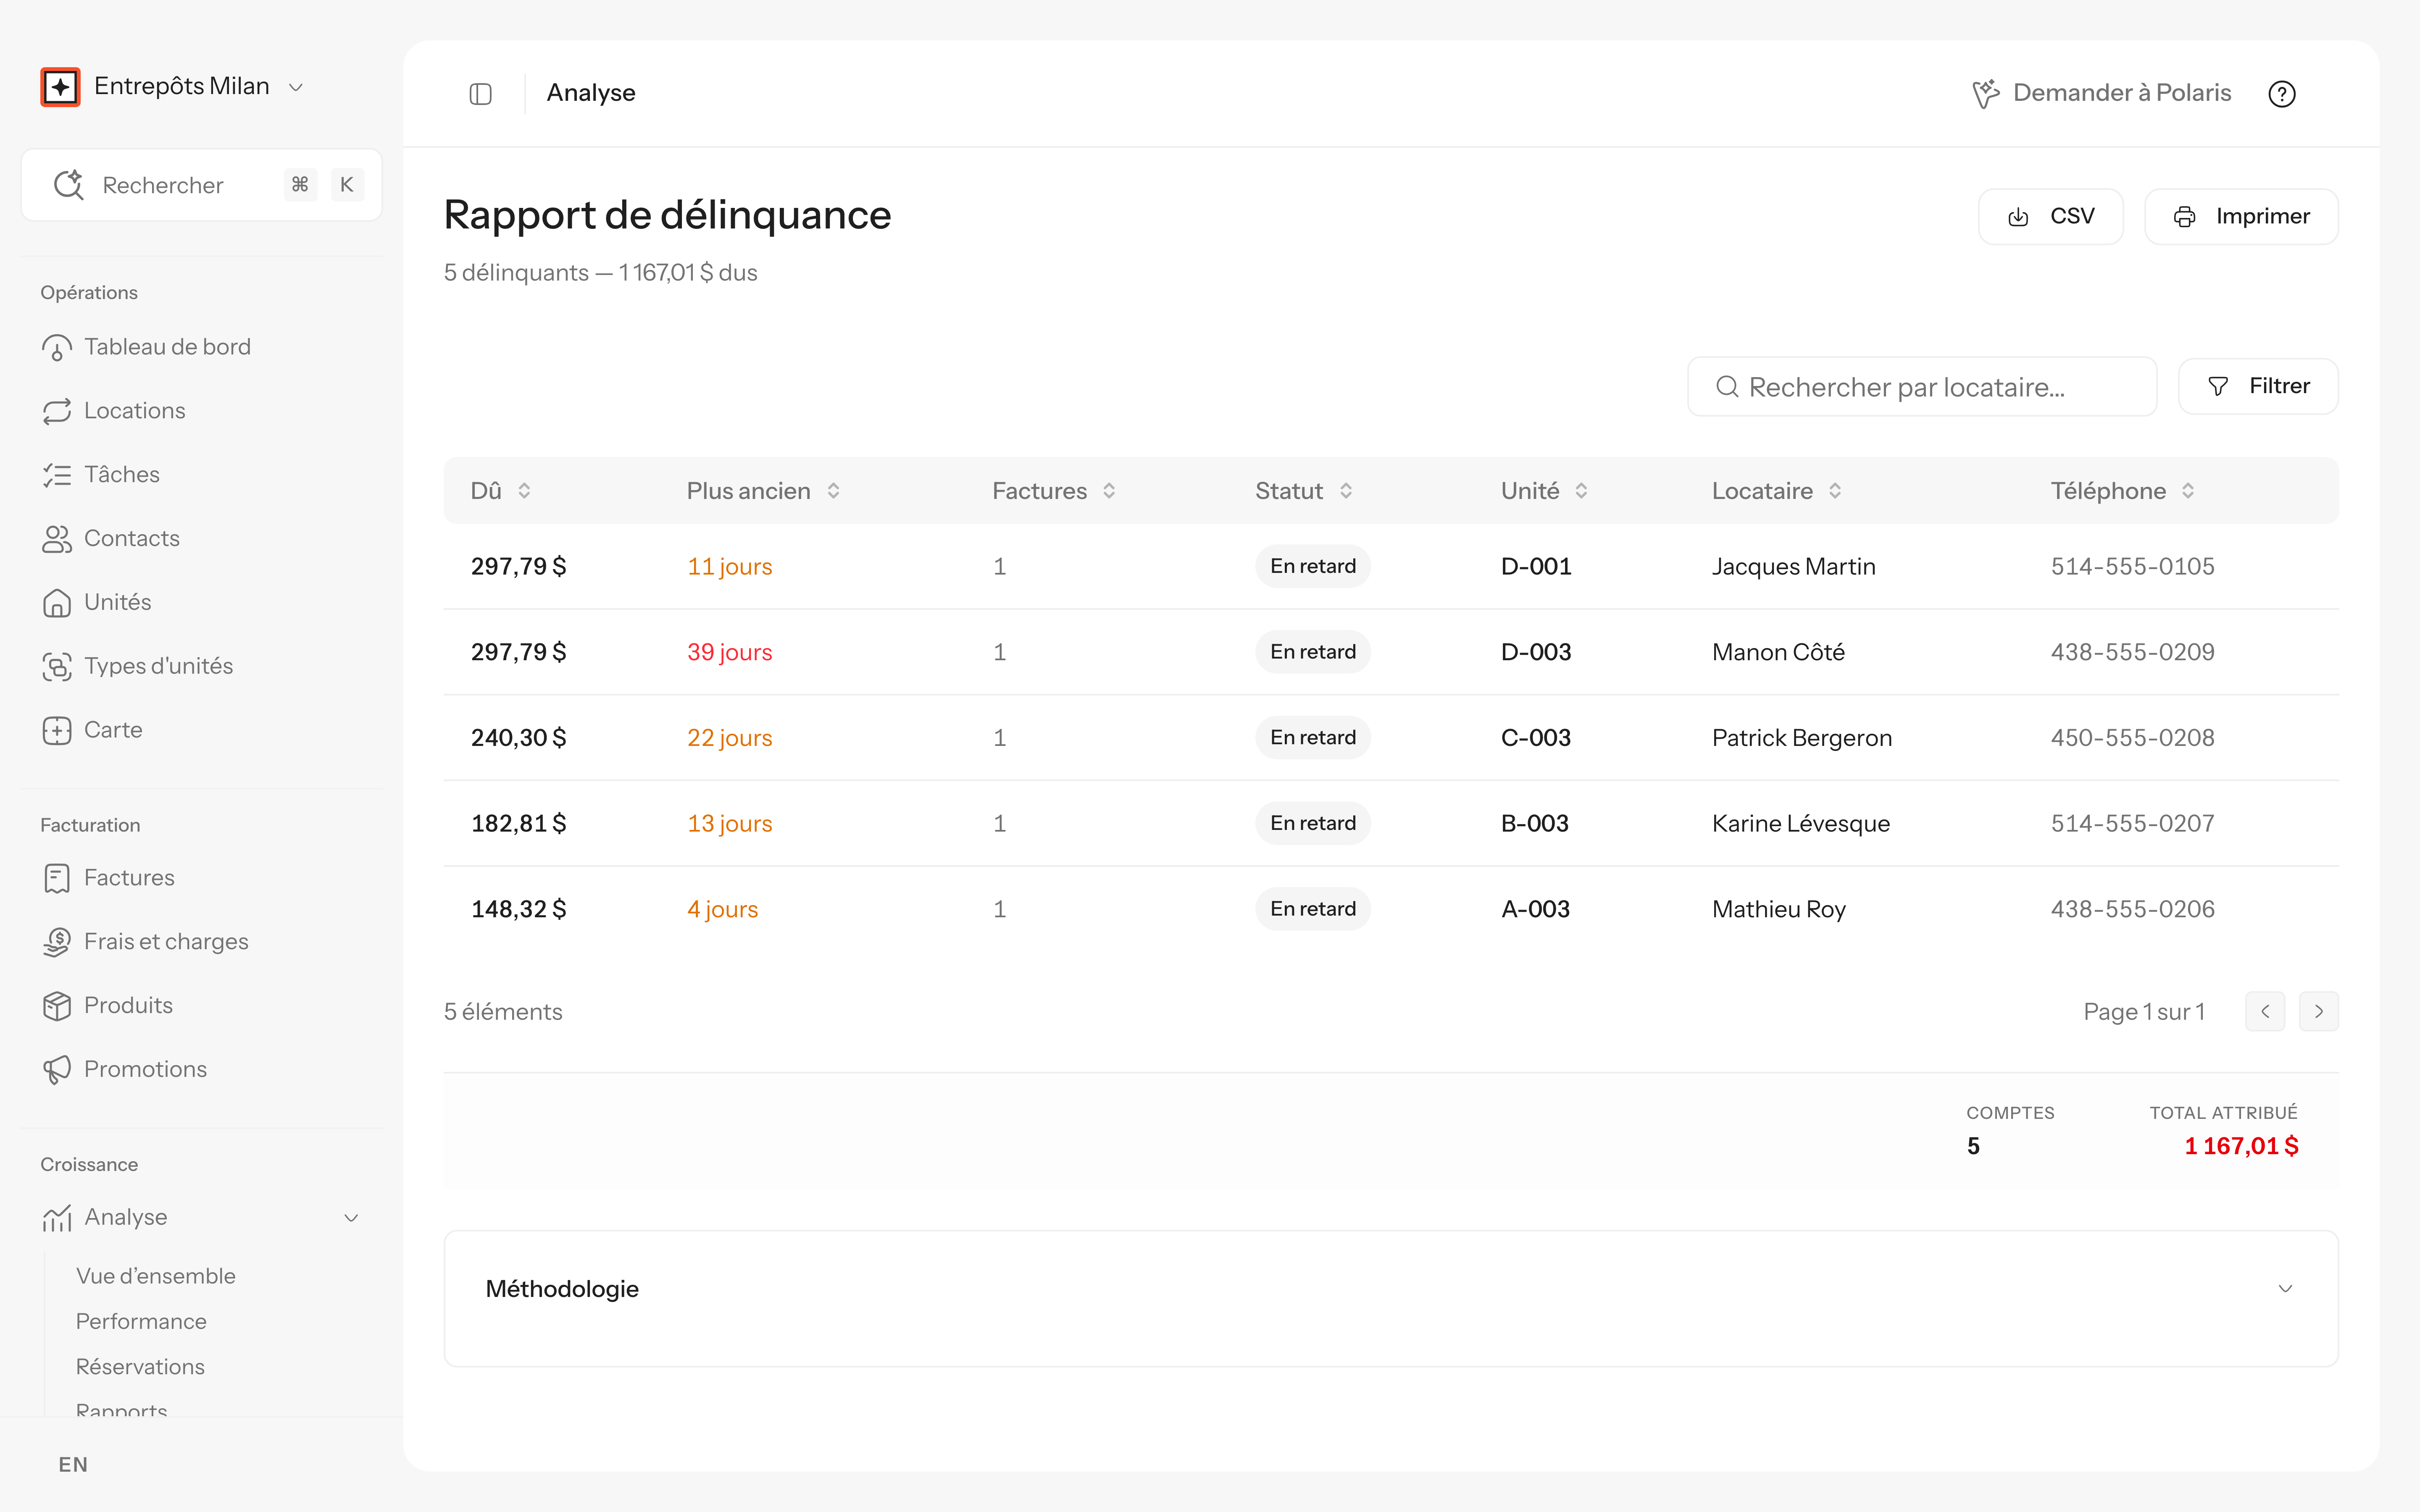
Task: Click the Factures receipt icon
Action: click(x=57, y=878)
